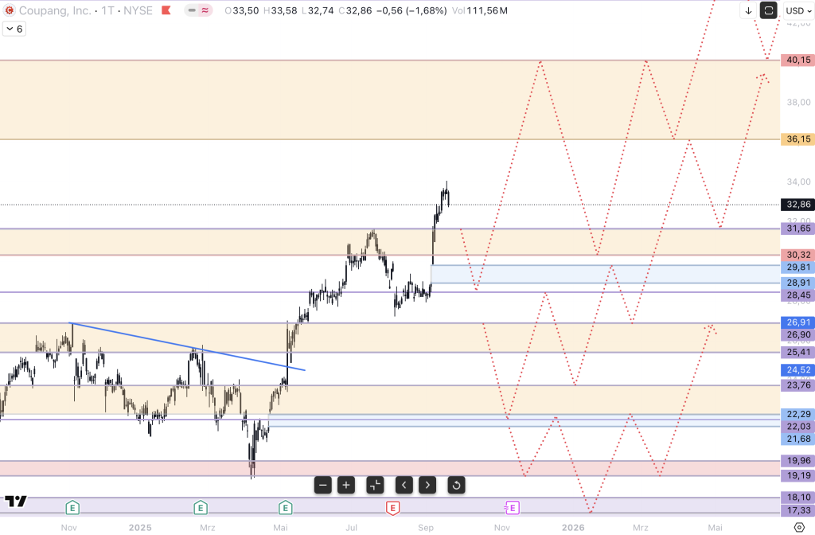Click the red earnings marker near September
Viewport: 815px width, 535px height.
coord(392,507)
